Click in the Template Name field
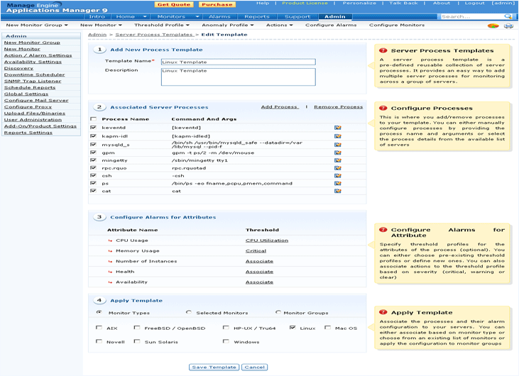Viewport: 519px width, 376px height. coord(239,62)
